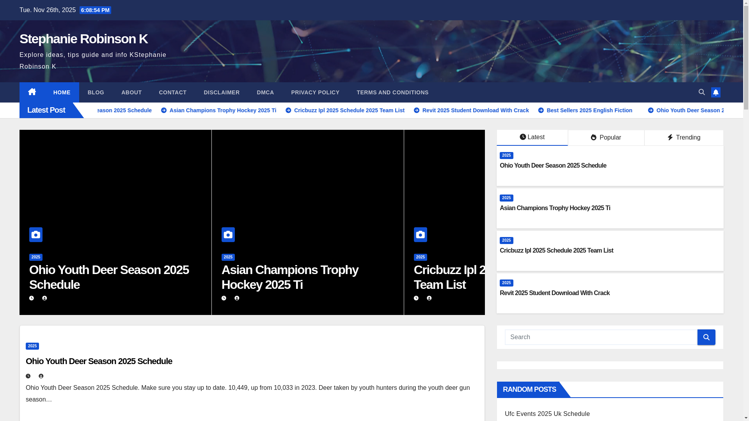Image resolution: width=749 pixels, height=421 pixels.
Task: Open Cricbuzz Ipl slide headline
Action: [x=449, y=277]
